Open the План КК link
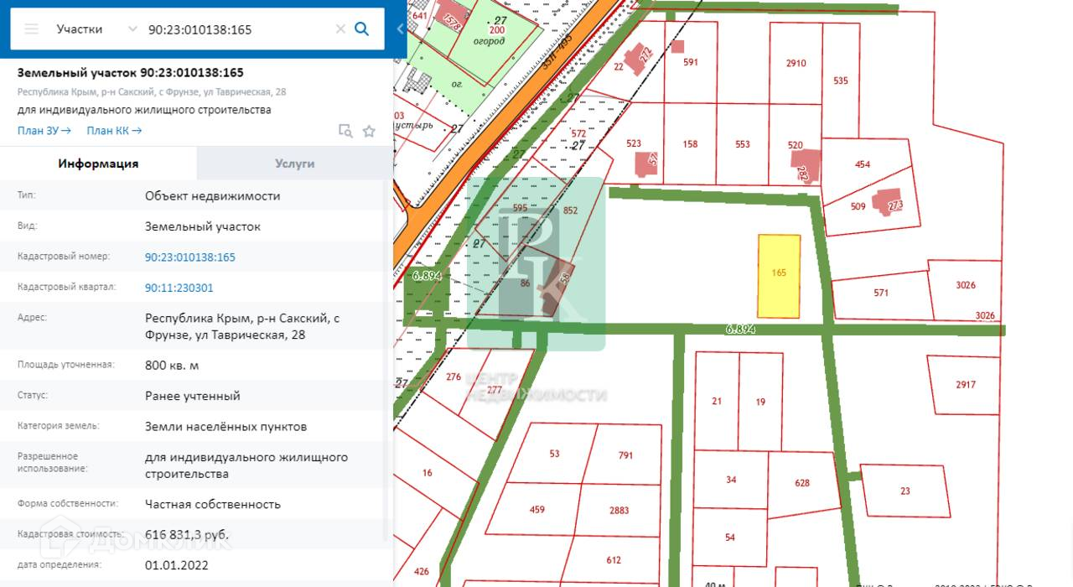This screenshot has height=587, width=1073. point(114,131)
